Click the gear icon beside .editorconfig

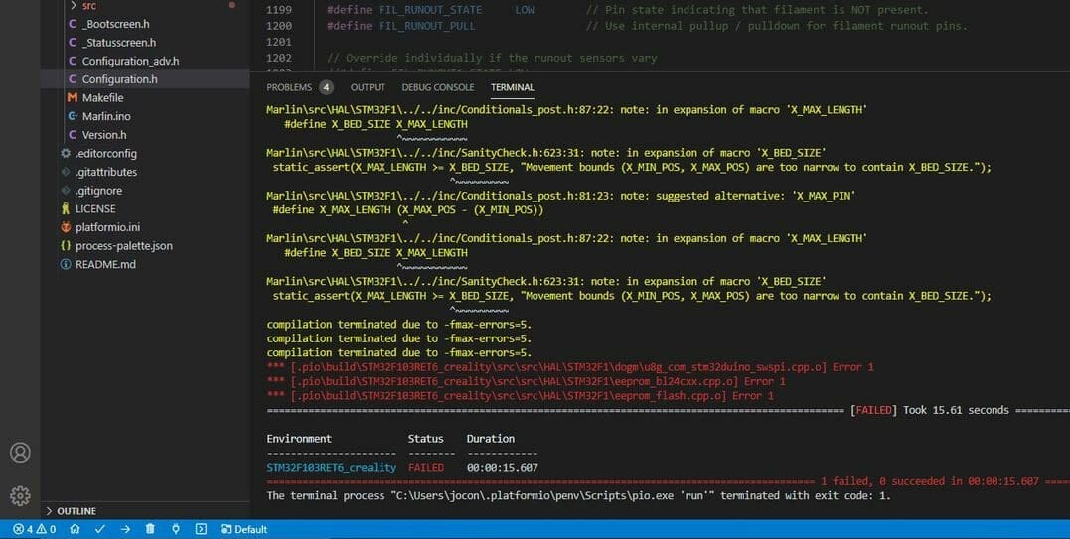click(66, 153)
